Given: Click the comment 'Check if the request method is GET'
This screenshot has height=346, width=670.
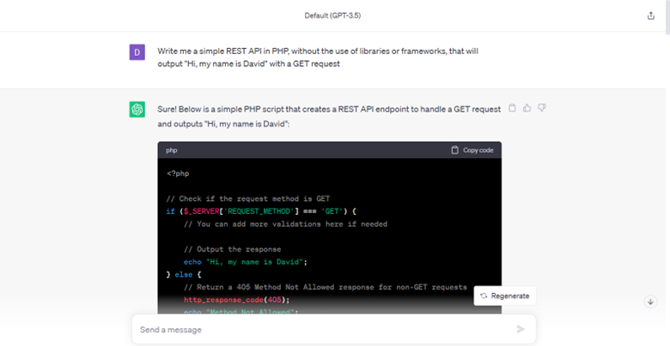Looking at the screenshot, I should pos(248,198).
